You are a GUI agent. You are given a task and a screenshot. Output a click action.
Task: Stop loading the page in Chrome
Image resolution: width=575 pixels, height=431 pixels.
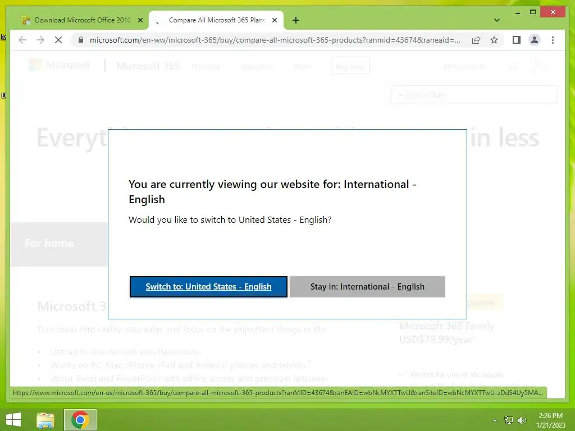tap(58, 40)
